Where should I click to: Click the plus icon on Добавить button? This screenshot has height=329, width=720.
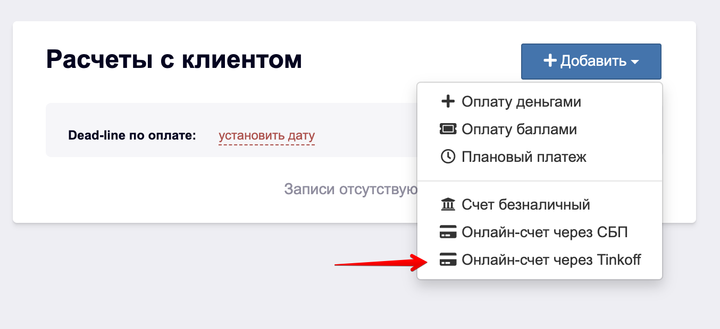(x=550, y=61)
